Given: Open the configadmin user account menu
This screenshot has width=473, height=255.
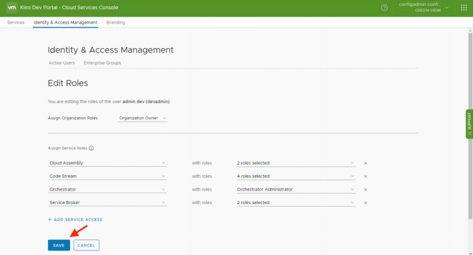Looking at the screenshot, I should [424, 7].
